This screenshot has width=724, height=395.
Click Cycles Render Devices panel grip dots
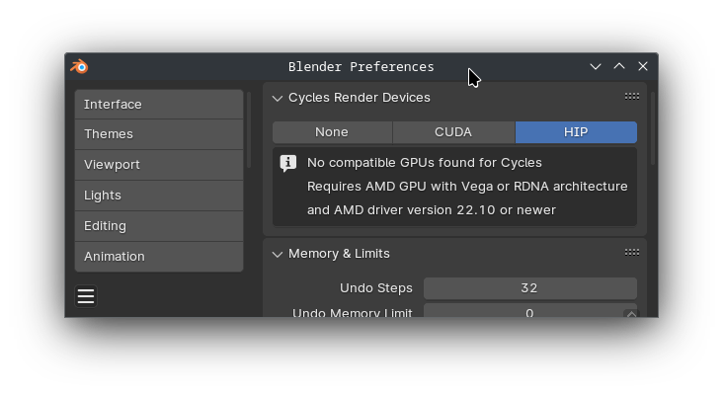click(x=632, y=97)
